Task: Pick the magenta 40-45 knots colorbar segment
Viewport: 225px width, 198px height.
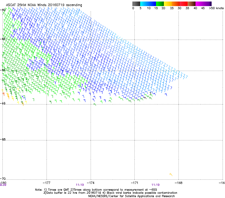Action: tap(199, 4)
